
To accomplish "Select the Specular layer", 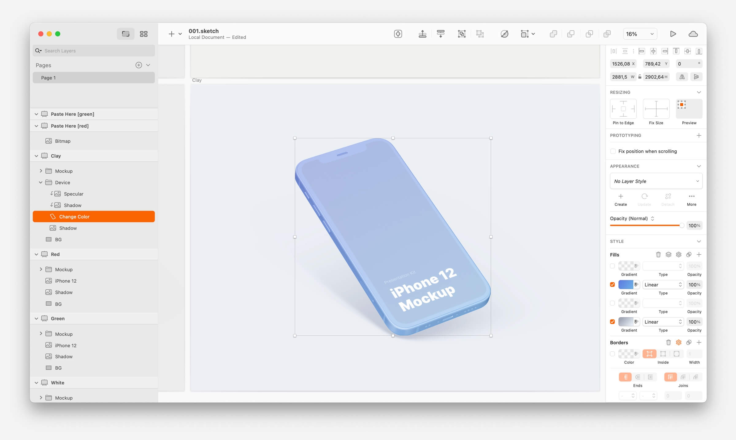I will point(94,194).
